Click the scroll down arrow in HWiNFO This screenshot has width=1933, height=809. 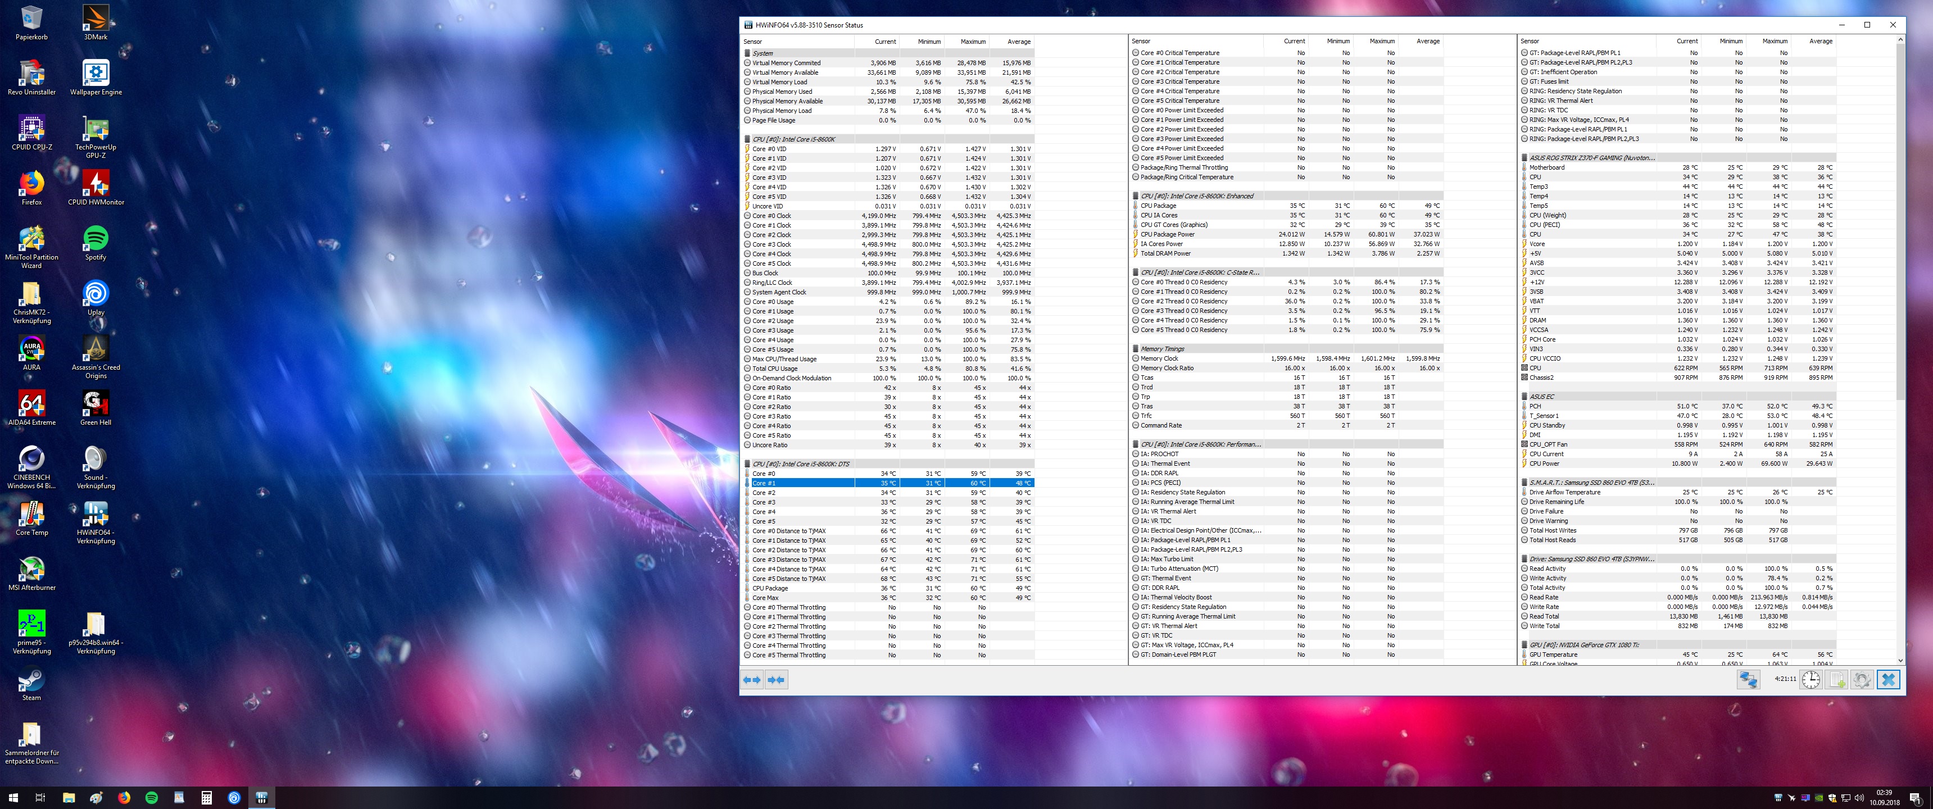click(1900, 661)
